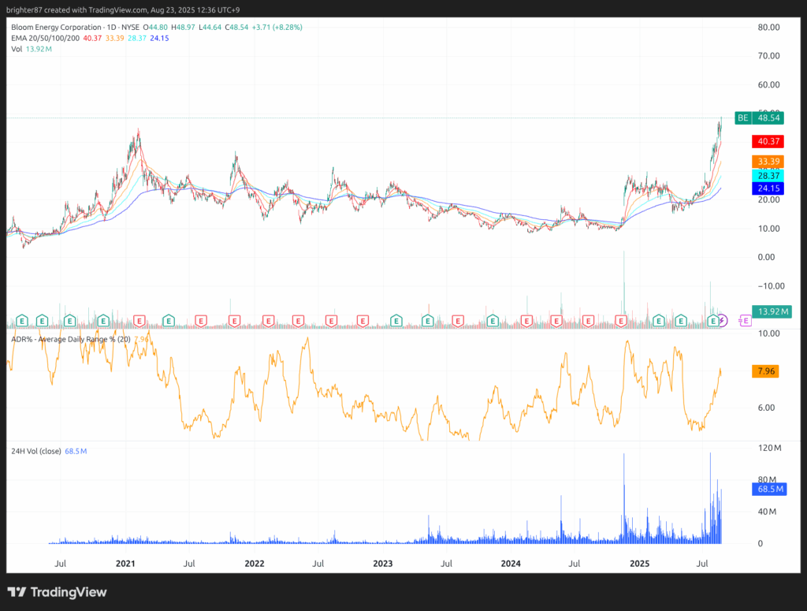This screenshot has height=611, width=807.
Task: Click the purple upcoming earnings E icon
Action: click(x=745, y=321)
